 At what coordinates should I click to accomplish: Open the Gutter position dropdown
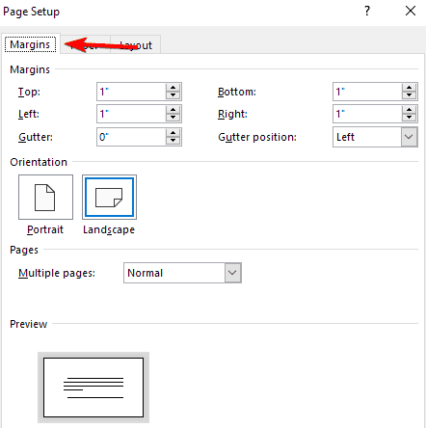coord(409,137)
